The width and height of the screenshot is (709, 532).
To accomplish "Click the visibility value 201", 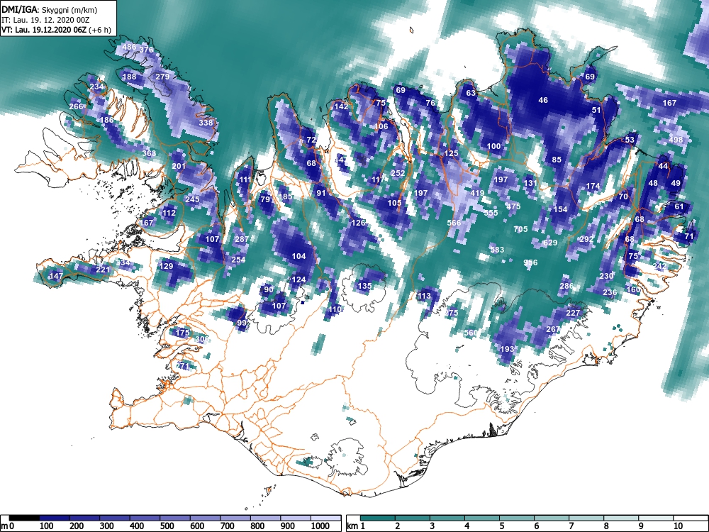I will [179, 166].
